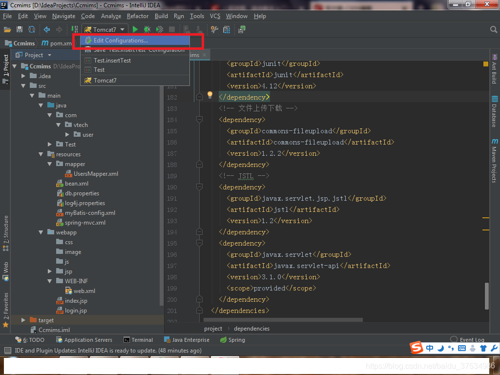The width and height of the screenshot is (500, 375).
Task: Expand the jsp folder
Action: click(49, 271)
